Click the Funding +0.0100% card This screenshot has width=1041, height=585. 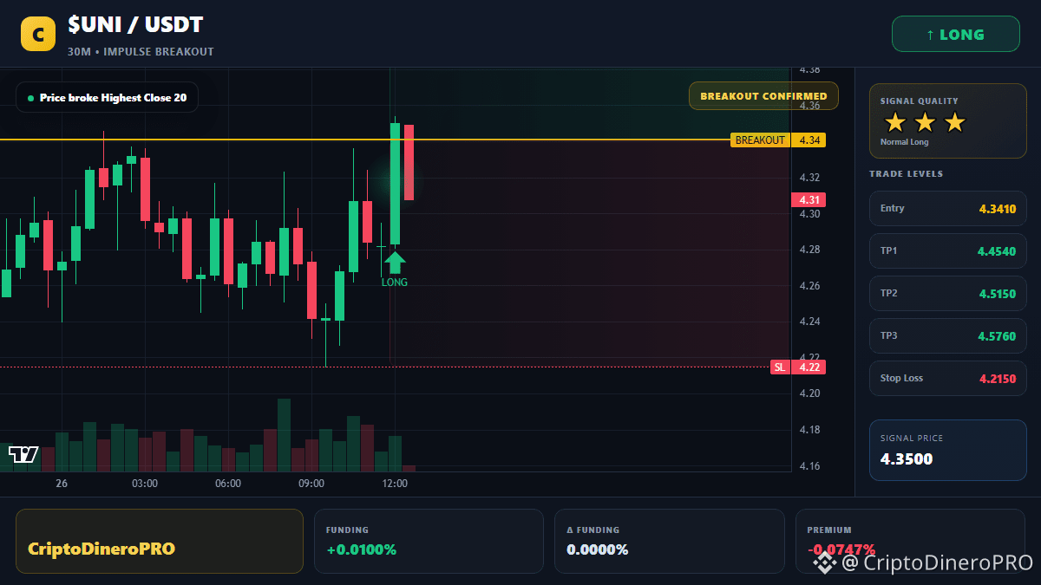pyautogui.click(x=429, y=541)
